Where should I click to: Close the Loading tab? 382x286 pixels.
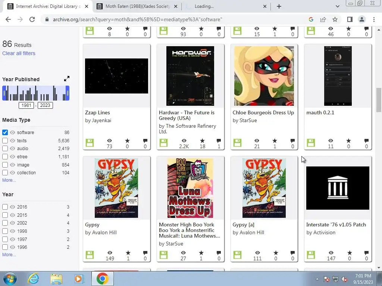[x=265, y=7]
